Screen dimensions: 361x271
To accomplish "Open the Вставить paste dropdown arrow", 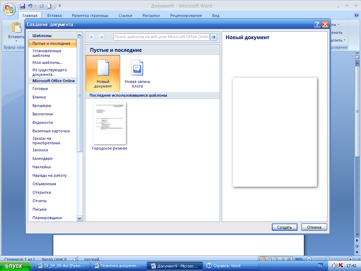I will pyautogui.click(x=16, y=41).
